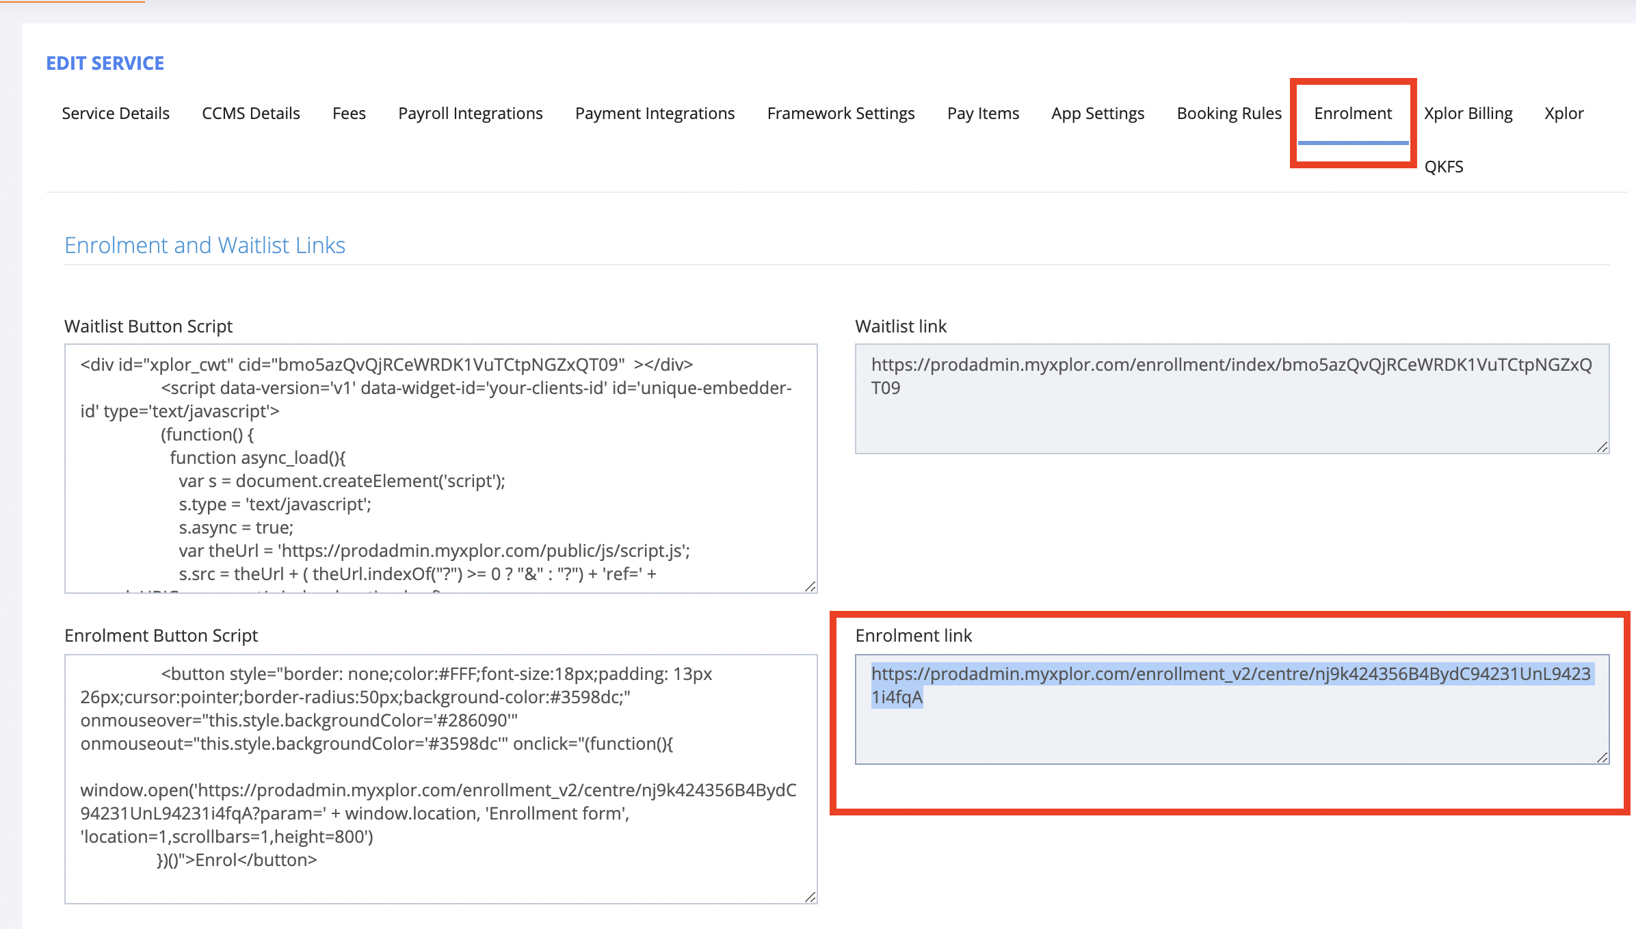Select the QKFS tab
Image resolution: width=1636 pixels, height=929 pixels.
pos(1444,166)
